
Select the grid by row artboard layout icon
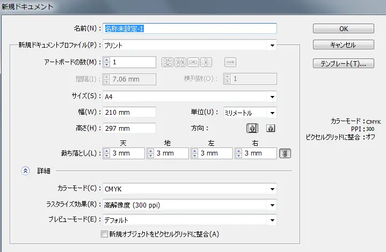167,62
